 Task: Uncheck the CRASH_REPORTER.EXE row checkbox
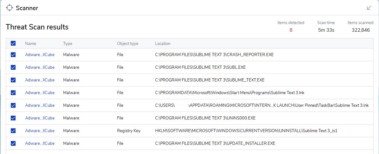[x=13, y=55]
